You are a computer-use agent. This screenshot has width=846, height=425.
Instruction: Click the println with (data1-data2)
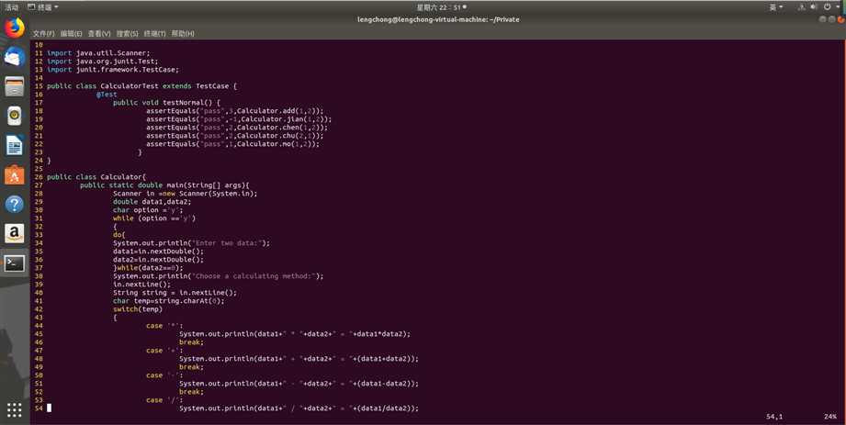(x=299, y=384)
